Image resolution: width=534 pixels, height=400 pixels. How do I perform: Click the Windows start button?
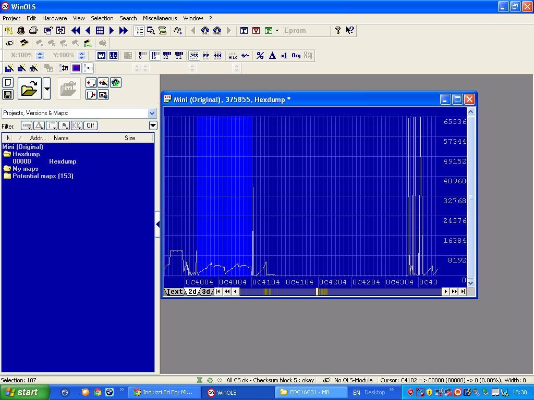(25, 393)
